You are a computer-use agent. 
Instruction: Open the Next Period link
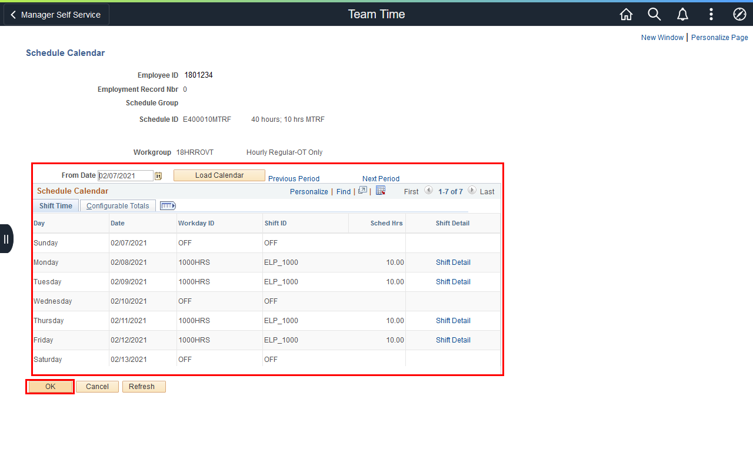[x=381, y=179]
